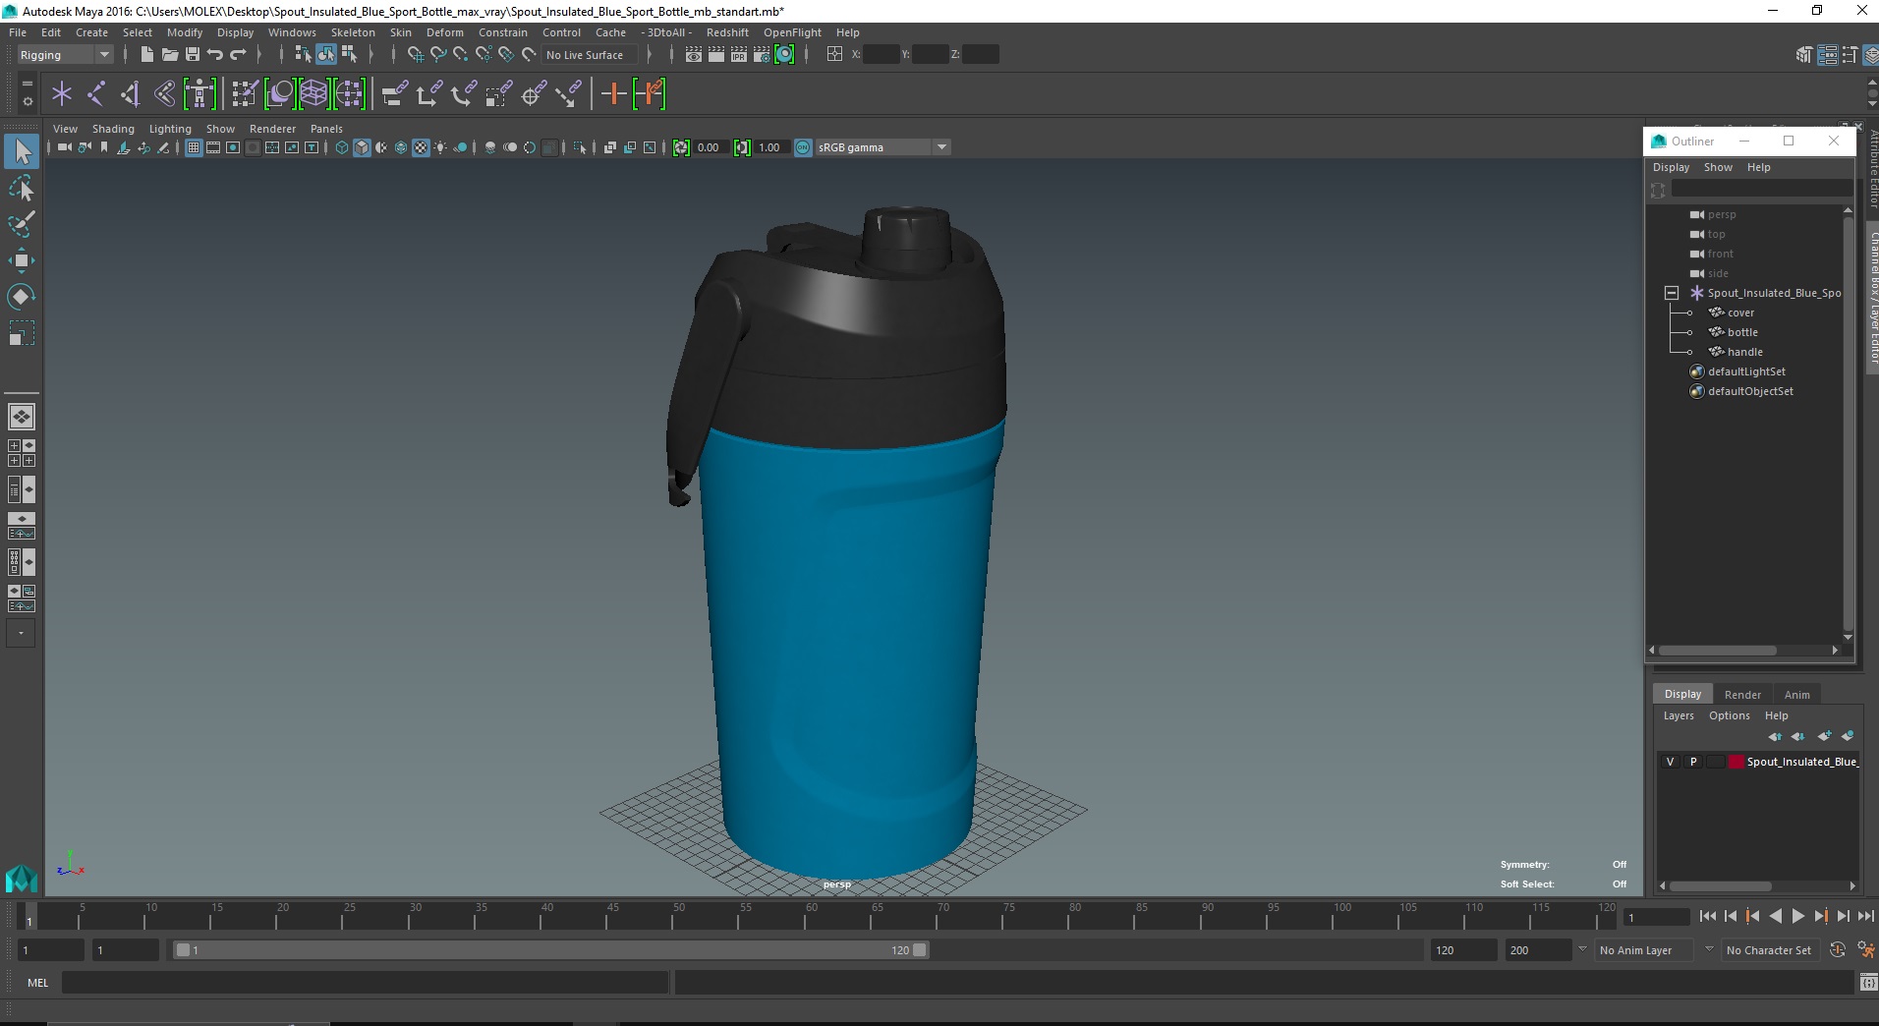
Task: Collapse Spout_Insulated_Blue_Spo group in Outliner
Action: [x=1672, y=293]
